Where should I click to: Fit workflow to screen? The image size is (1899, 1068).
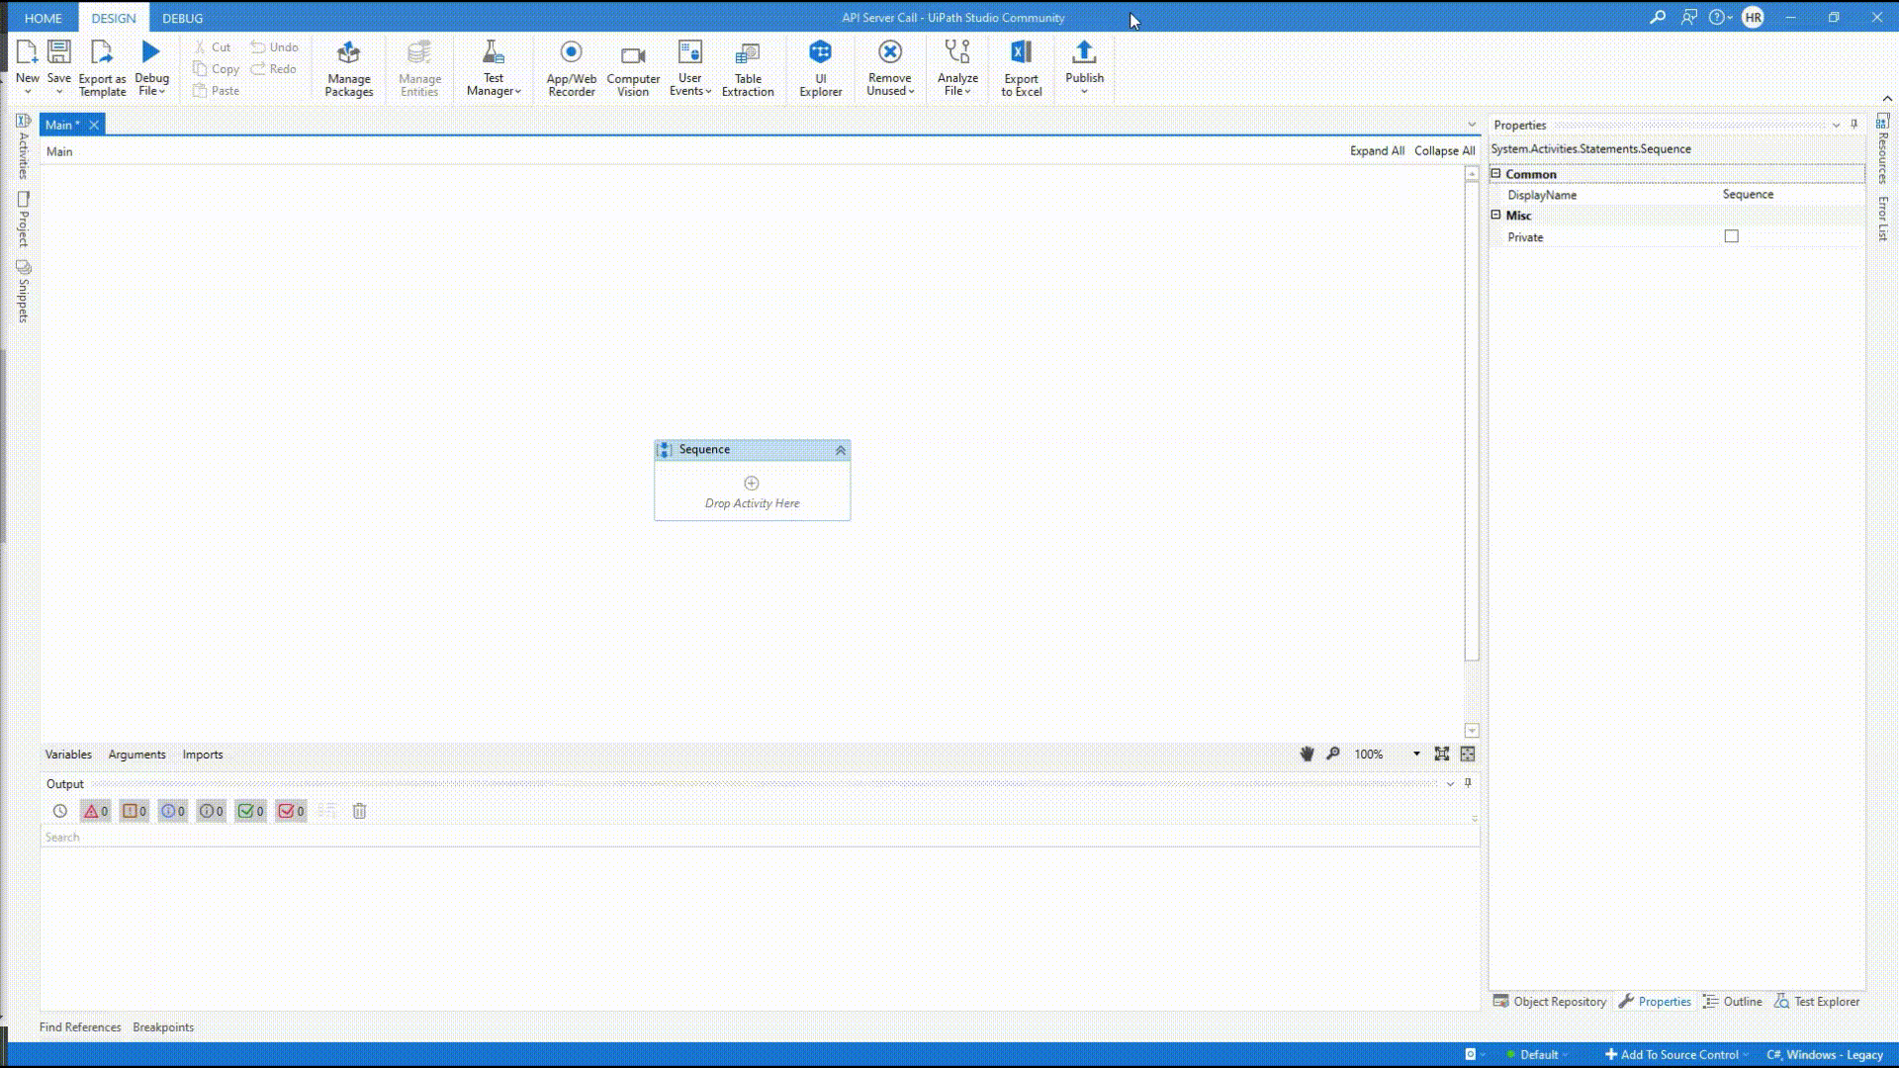coord(1442,754)
